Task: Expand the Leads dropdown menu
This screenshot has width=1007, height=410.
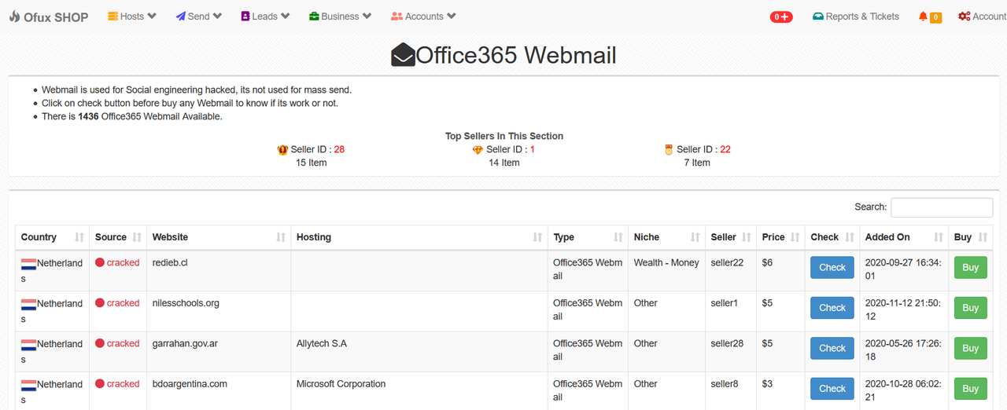Action: pos(265,16)
